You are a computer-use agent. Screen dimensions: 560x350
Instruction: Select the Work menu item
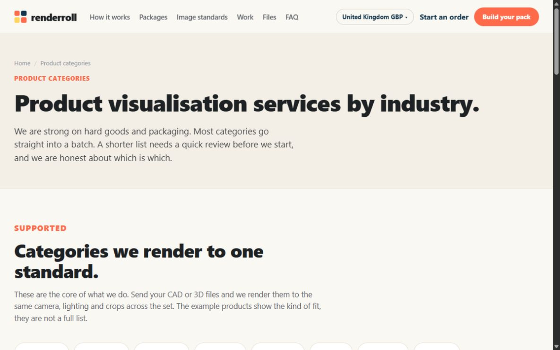click(x=245, y=17)
